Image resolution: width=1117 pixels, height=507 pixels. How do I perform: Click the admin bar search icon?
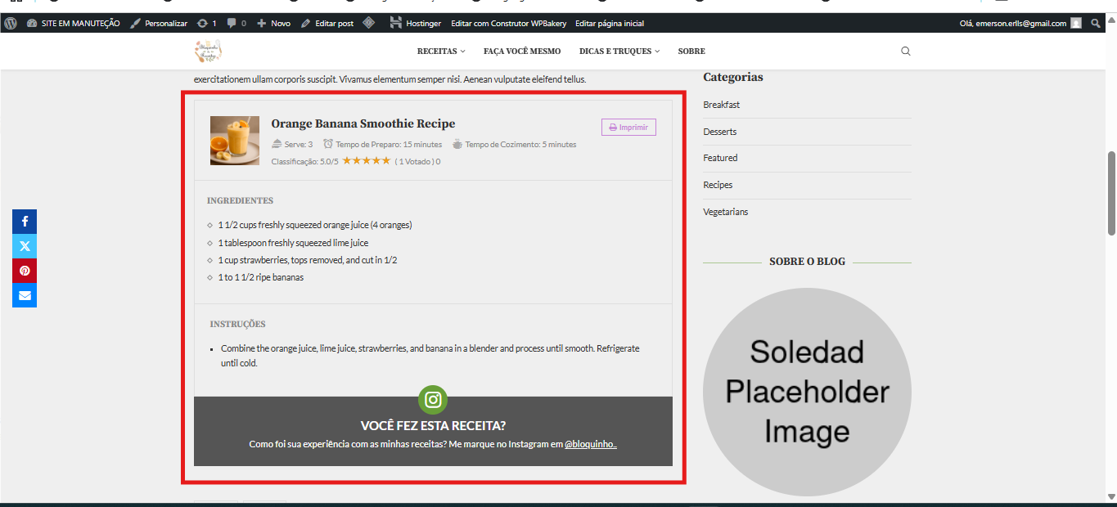coord(1096,23)
